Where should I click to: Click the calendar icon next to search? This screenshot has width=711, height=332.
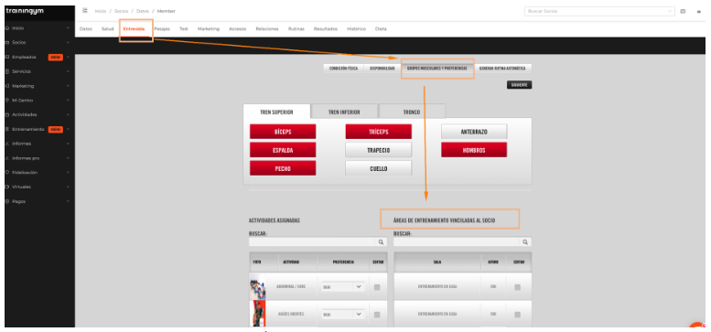(x=683, y=11)
